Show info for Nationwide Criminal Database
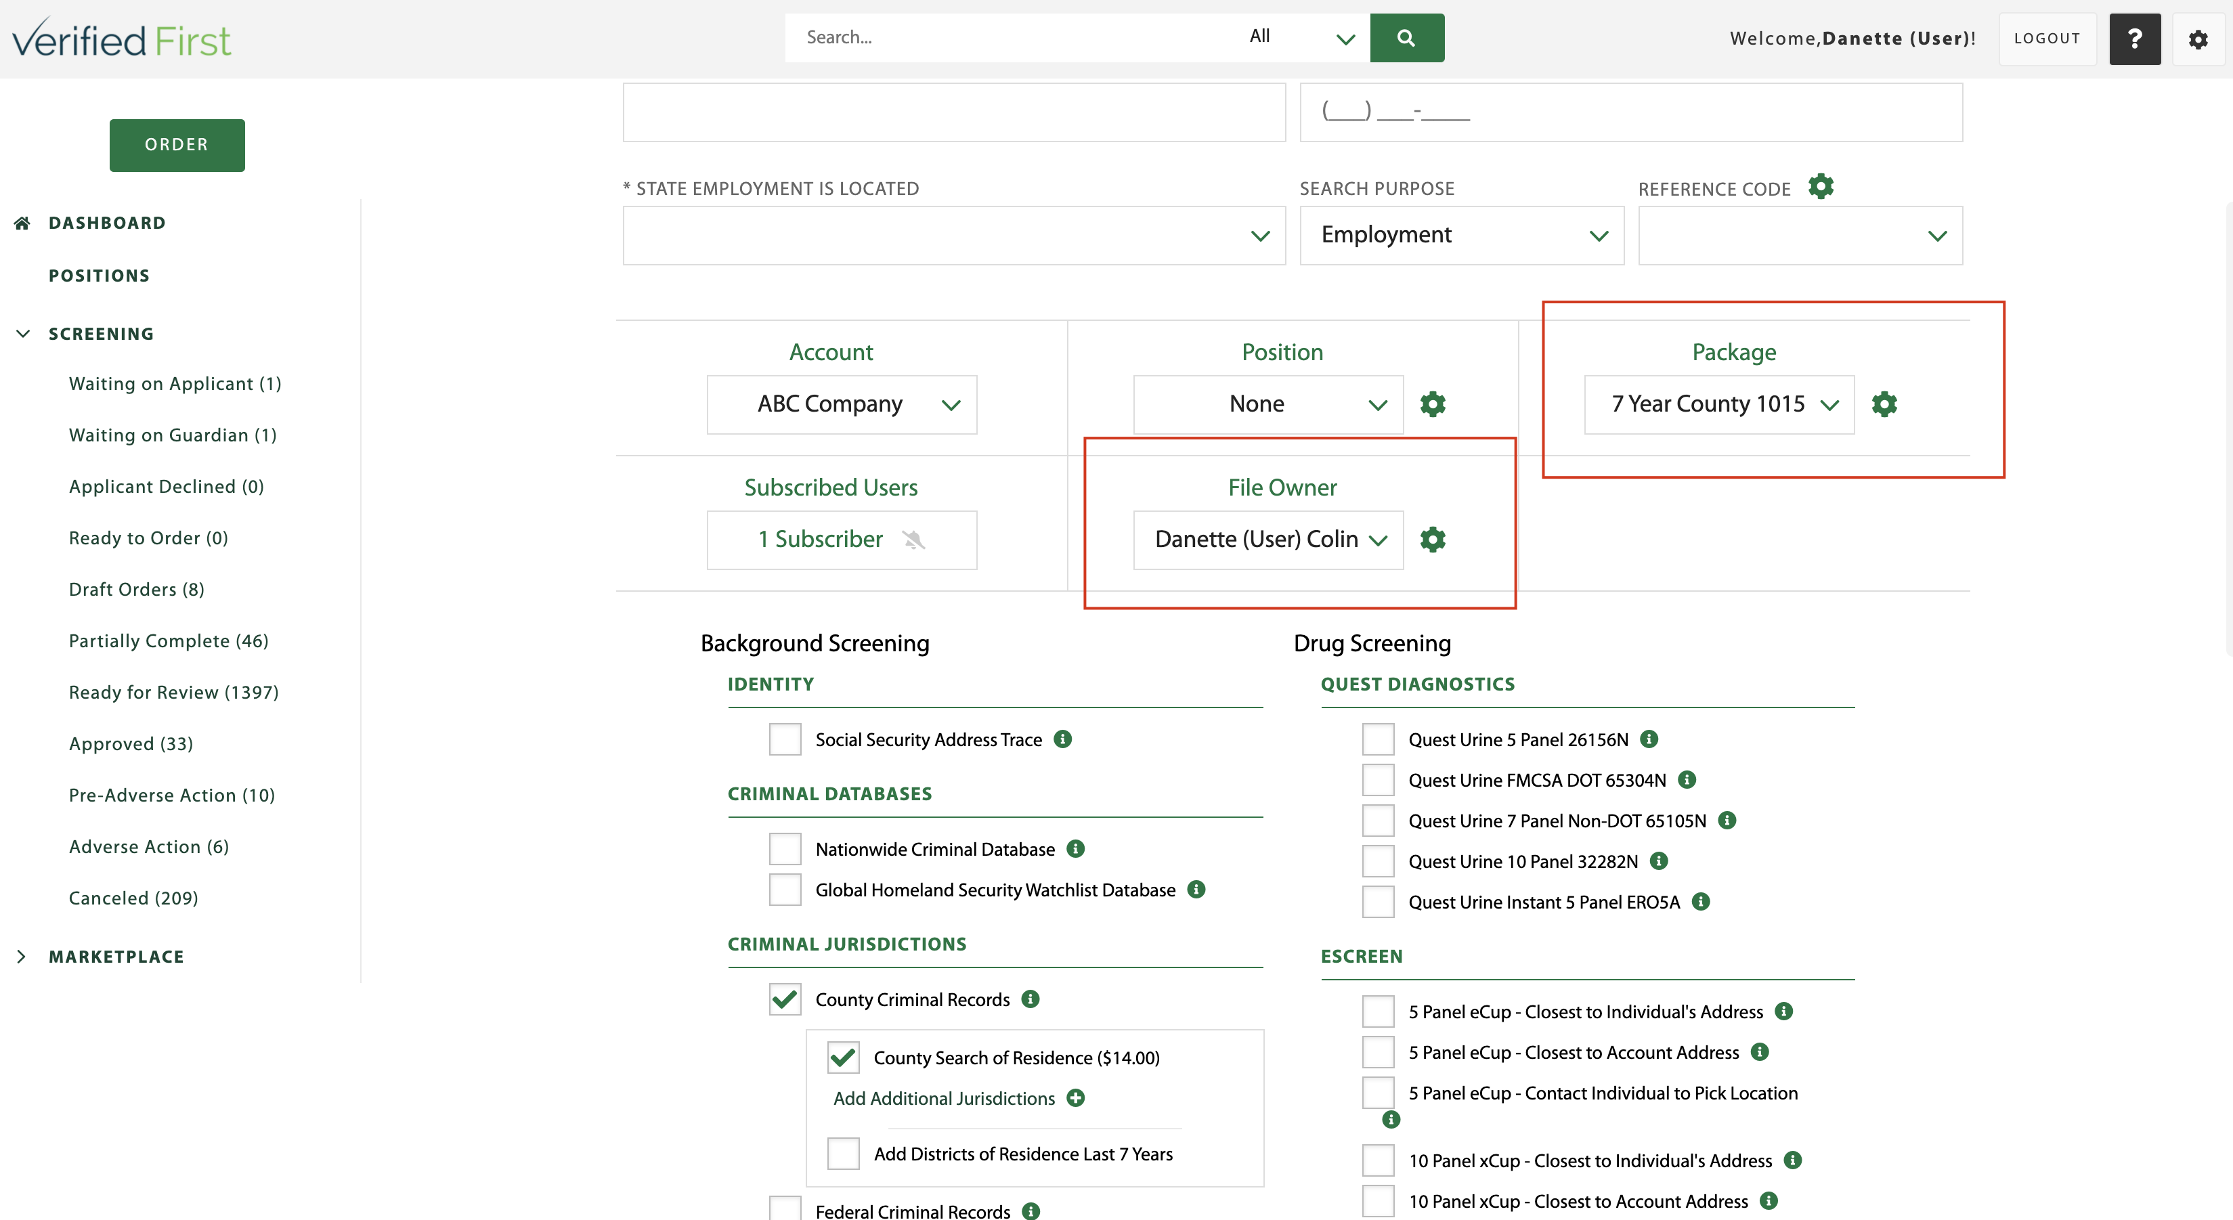This screenshot has height=1220, width=2233. [x=1076, y=848]
